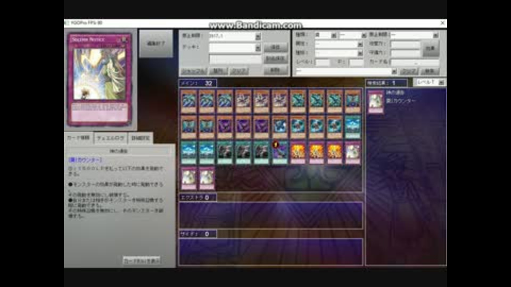Click the extra deck count label showing 0
511x287 pixels.
[197, 197]
